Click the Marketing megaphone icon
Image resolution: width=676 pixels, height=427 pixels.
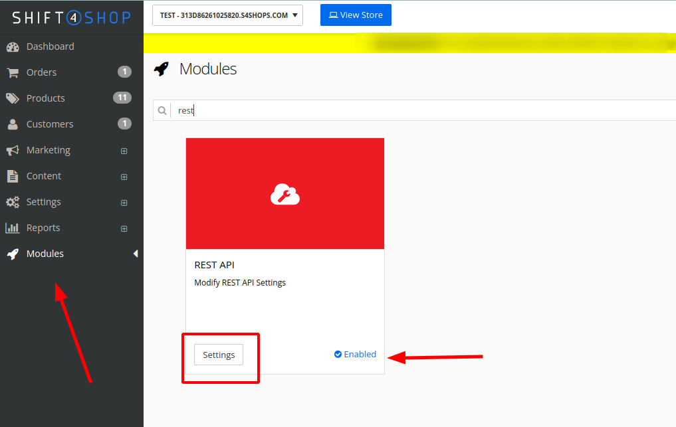(13, 150)
